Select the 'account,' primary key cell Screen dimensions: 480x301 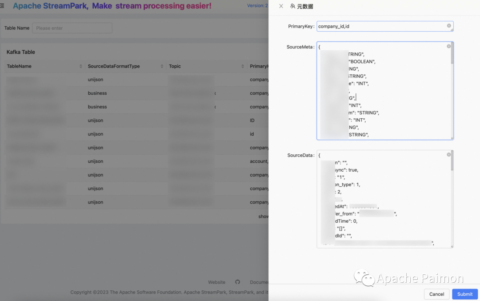(259, 161)
